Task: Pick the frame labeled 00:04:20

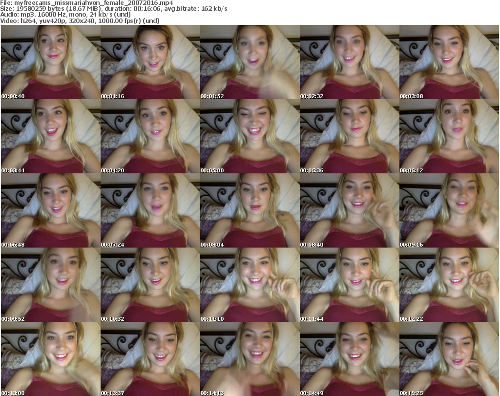Action: (150, 136)
